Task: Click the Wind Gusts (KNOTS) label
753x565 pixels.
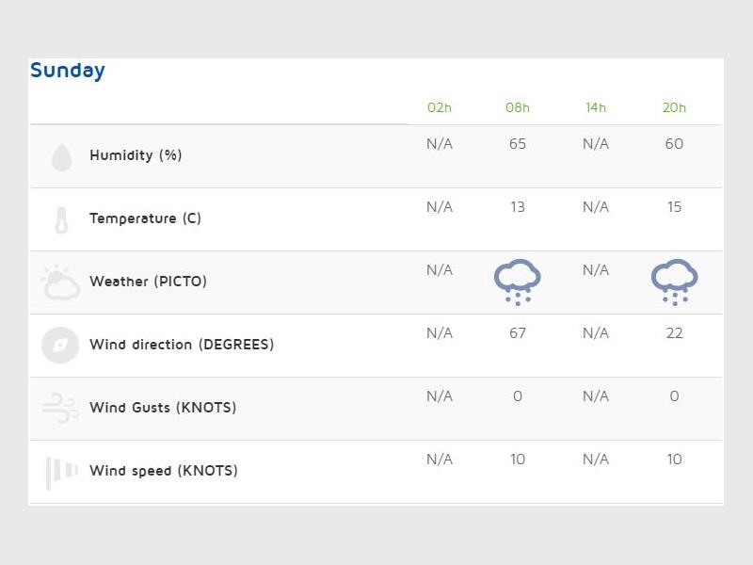Action: tap(163, 408)
